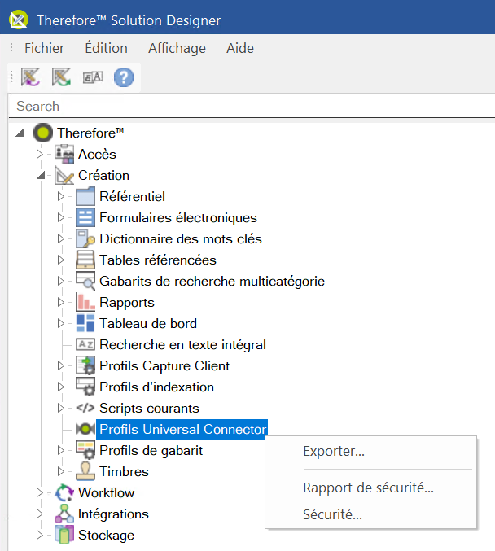Click the Stockage storage icon
The height and width of the screenshot is (551, 495).
point(64,536)
